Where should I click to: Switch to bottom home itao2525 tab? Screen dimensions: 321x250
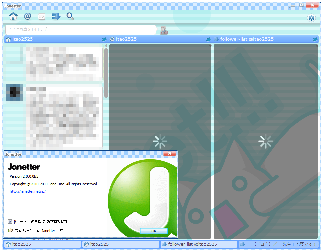[42, 244]
